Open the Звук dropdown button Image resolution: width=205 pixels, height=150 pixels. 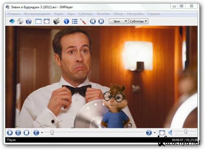tap(118, 21)
